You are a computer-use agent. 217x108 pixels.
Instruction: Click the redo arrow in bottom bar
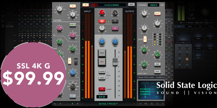(x=60, y=104)
